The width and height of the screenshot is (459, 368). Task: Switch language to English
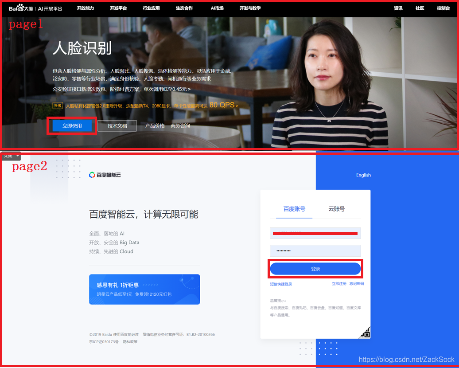pyautogui.click(x=363, y=175)
